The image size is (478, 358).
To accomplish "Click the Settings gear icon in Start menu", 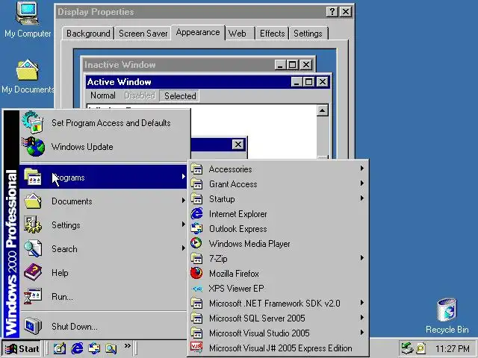I will coord(33,224).
